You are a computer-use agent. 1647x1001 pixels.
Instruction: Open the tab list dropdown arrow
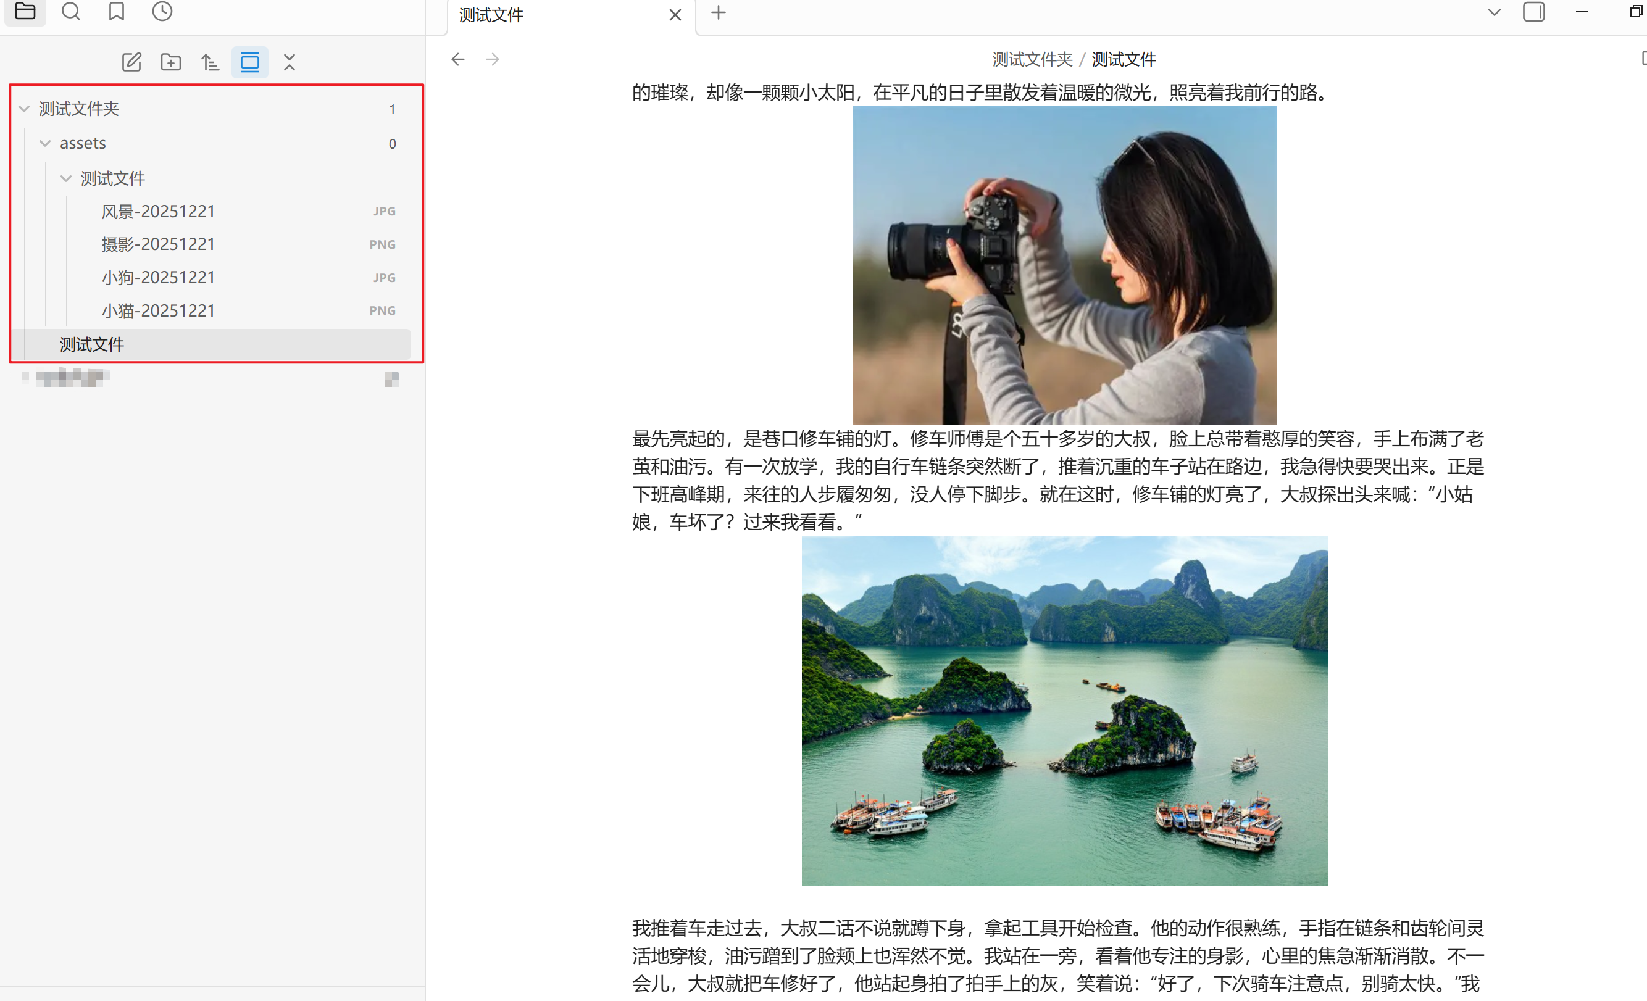point(1494,12)
